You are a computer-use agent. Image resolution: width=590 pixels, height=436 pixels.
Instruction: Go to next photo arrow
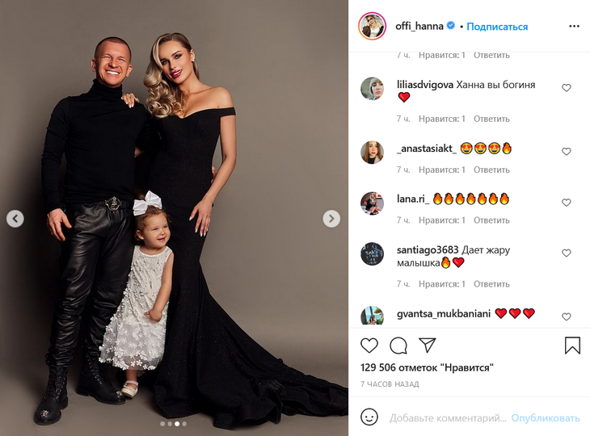[331, 218]
